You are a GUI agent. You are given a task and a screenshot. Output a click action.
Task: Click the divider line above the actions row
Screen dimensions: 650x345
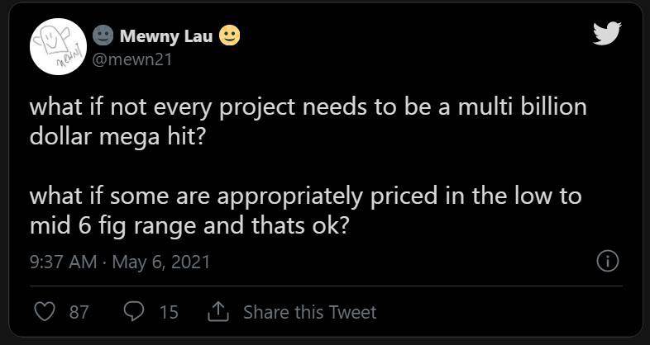coord(324,286)
